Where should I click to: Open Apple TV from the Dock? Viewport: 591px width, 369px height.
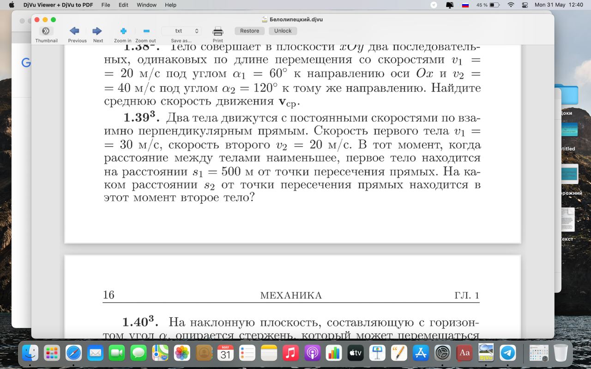click(356, 353)
